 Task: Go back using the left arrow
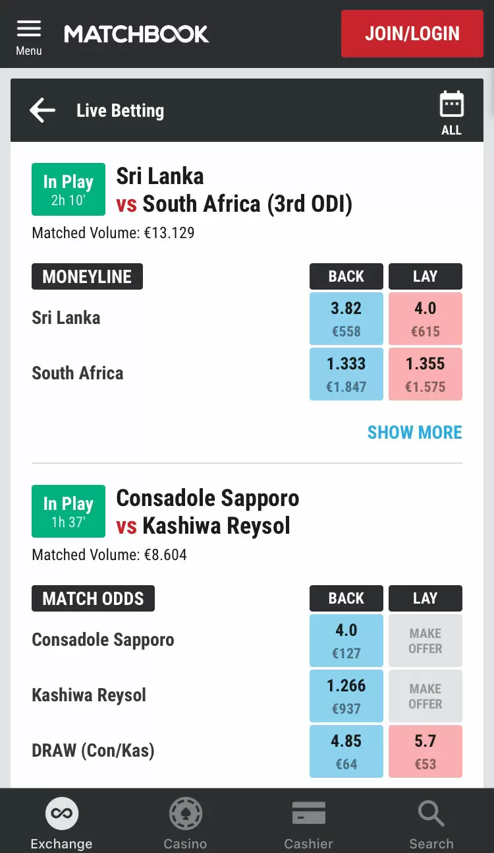(x=42, y=110)
